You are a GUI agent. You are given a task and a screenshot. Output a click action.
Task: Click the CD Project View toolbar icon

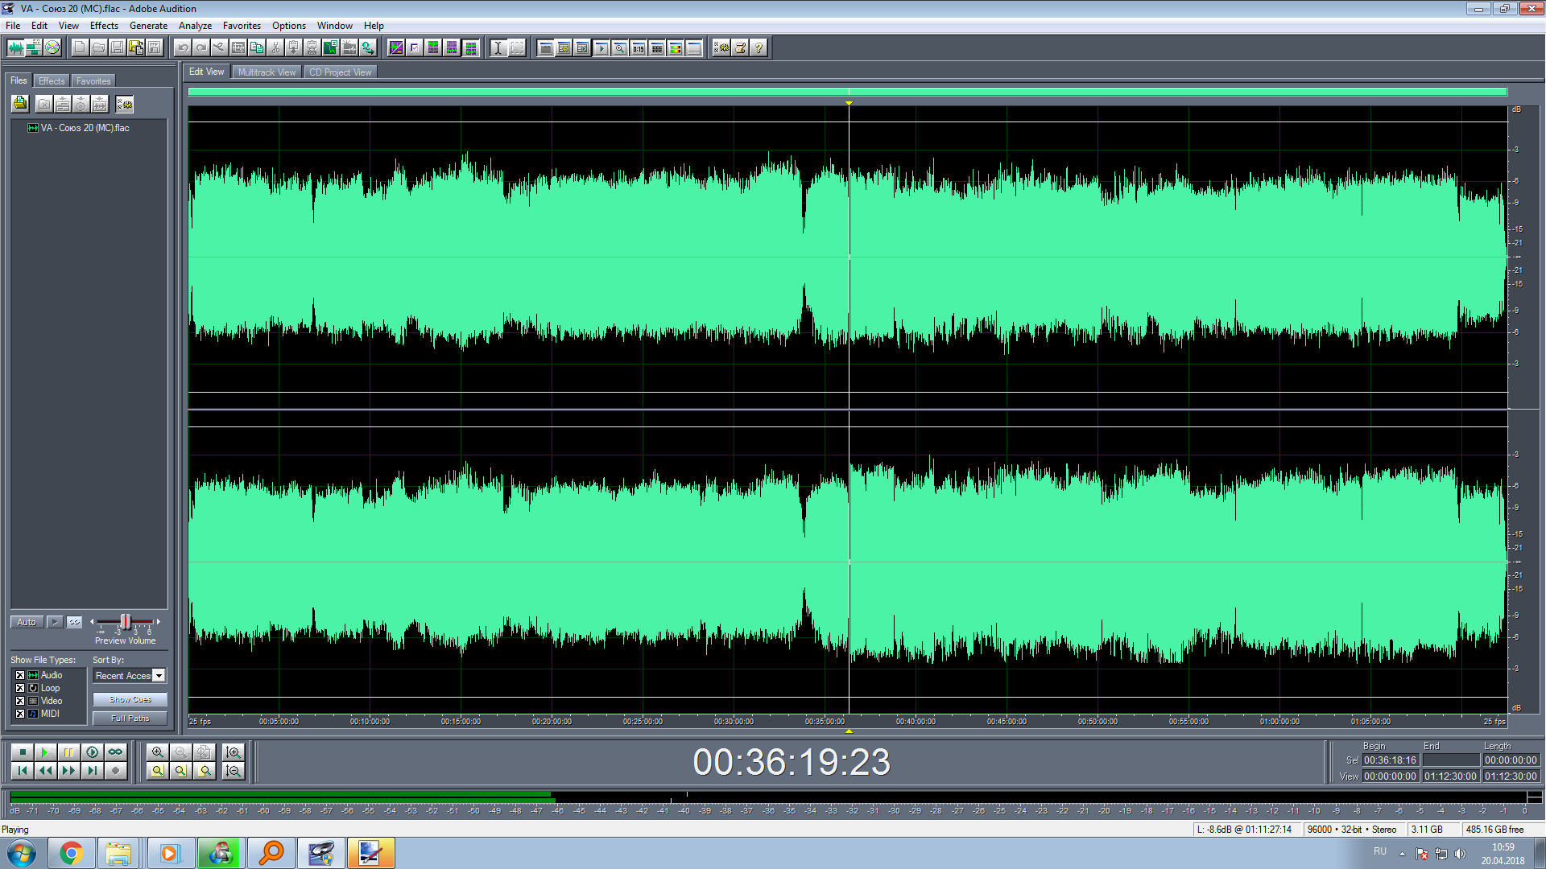pyautogui.click(x=52, y=48)
